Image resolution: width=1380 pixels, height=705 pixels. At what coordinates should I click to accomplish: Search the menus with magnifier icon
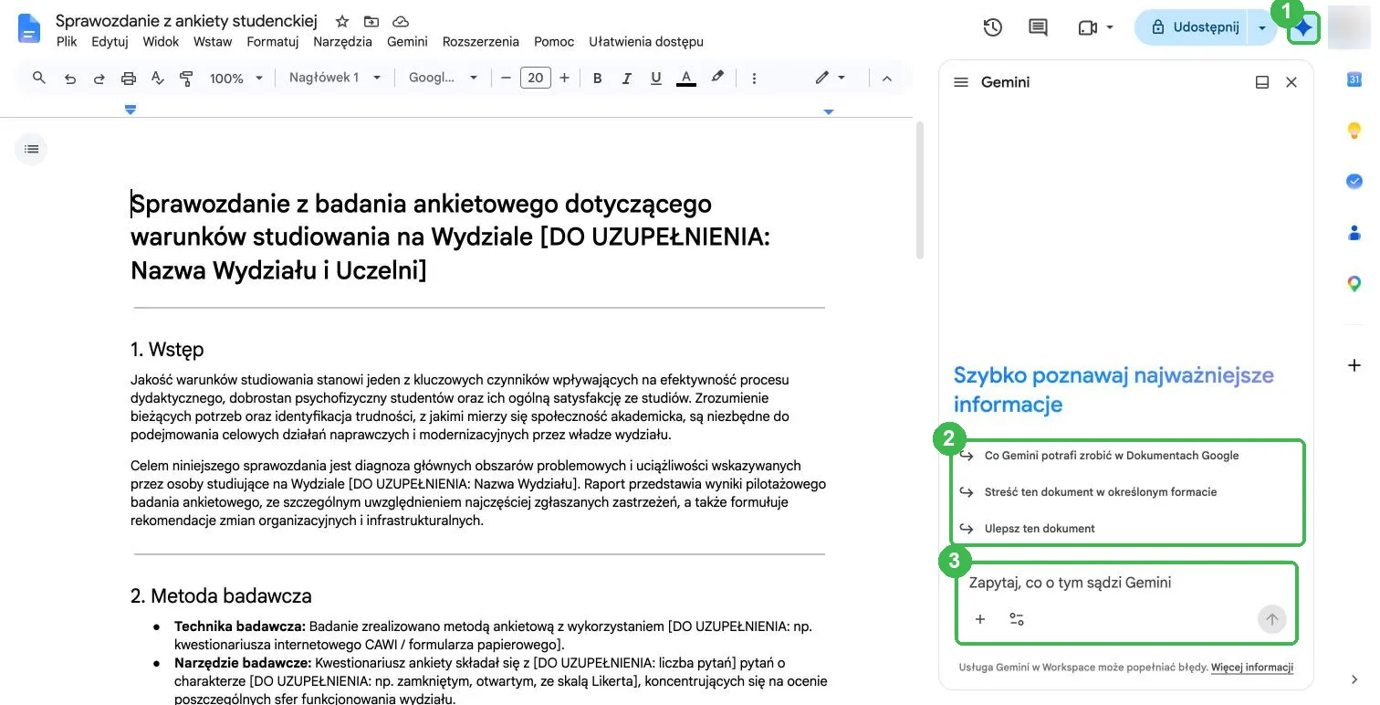[x=39, y=79]
